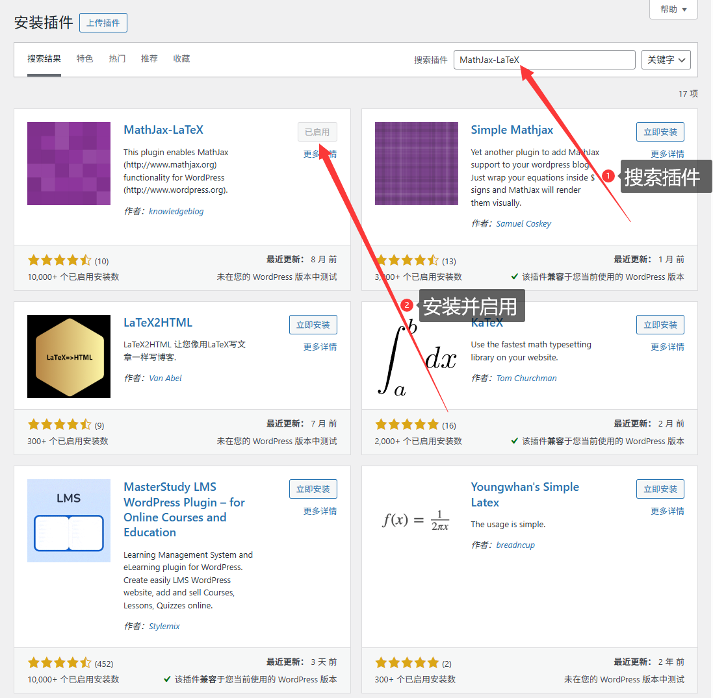This screenshot has width=713, height=698.
Task: Open the Help dropdown tab
Action: point(673,9)
